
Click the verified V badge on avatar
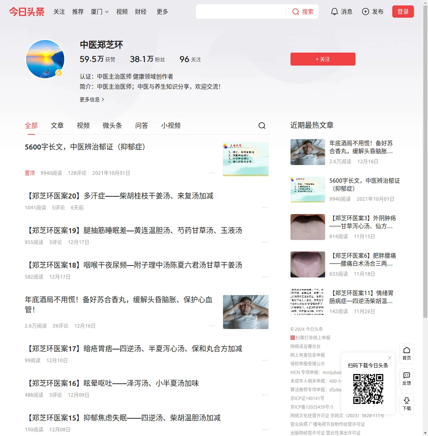click(59, 73)
